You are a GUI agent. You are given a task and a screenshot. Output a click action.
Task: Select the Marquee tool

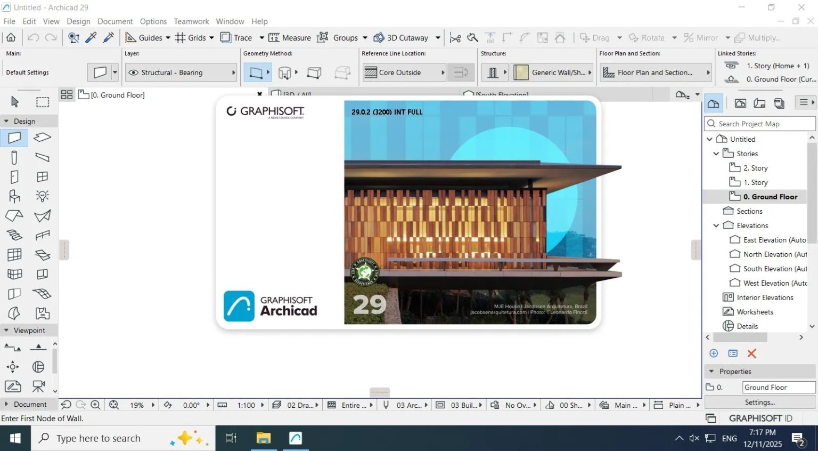pos(43,102)
